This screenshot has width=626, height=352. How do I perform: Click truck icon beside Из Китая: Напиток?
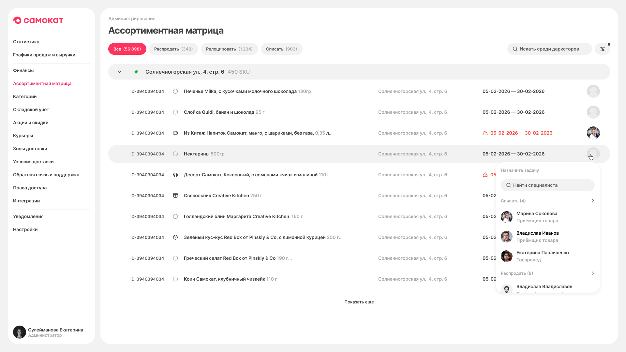click(x=175, y=133)
